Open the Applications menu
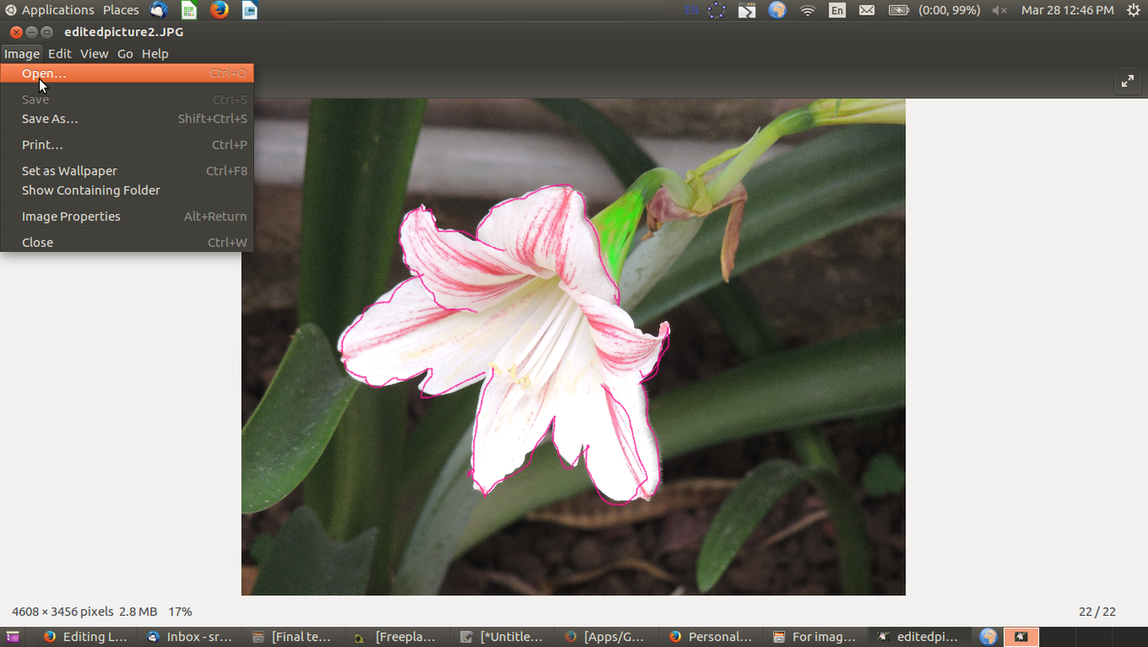Viewport: 1148px width, 647px height. click(x=57, y=9)
